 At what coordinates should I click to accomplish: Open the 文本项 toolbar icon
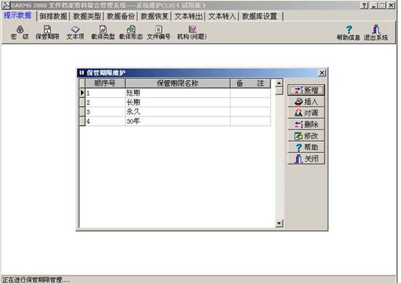(x=75, y=33)
